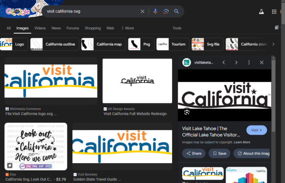Open California Svg, Look Out listing link

pyautogui.click(x=29, y=179)
